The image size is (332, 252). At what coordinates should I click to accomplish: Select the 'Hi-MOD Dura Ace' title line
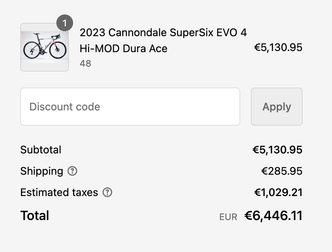tap(123, 49)
